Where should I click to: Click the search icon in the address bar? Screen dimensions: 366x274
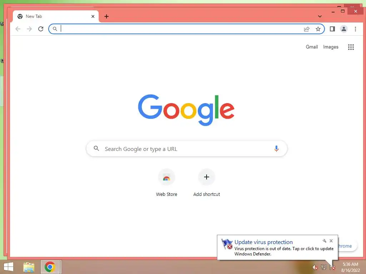coord(55,29)
